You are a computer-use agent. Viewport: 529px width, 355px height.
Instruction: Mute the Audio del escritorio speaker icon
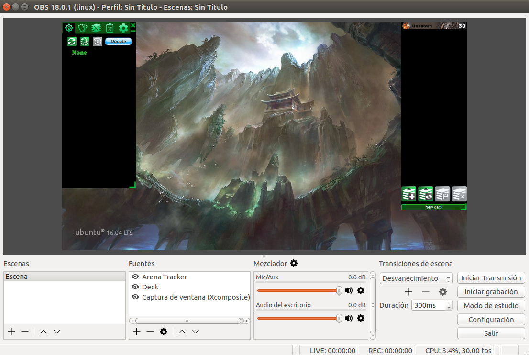tap(349, 318)
